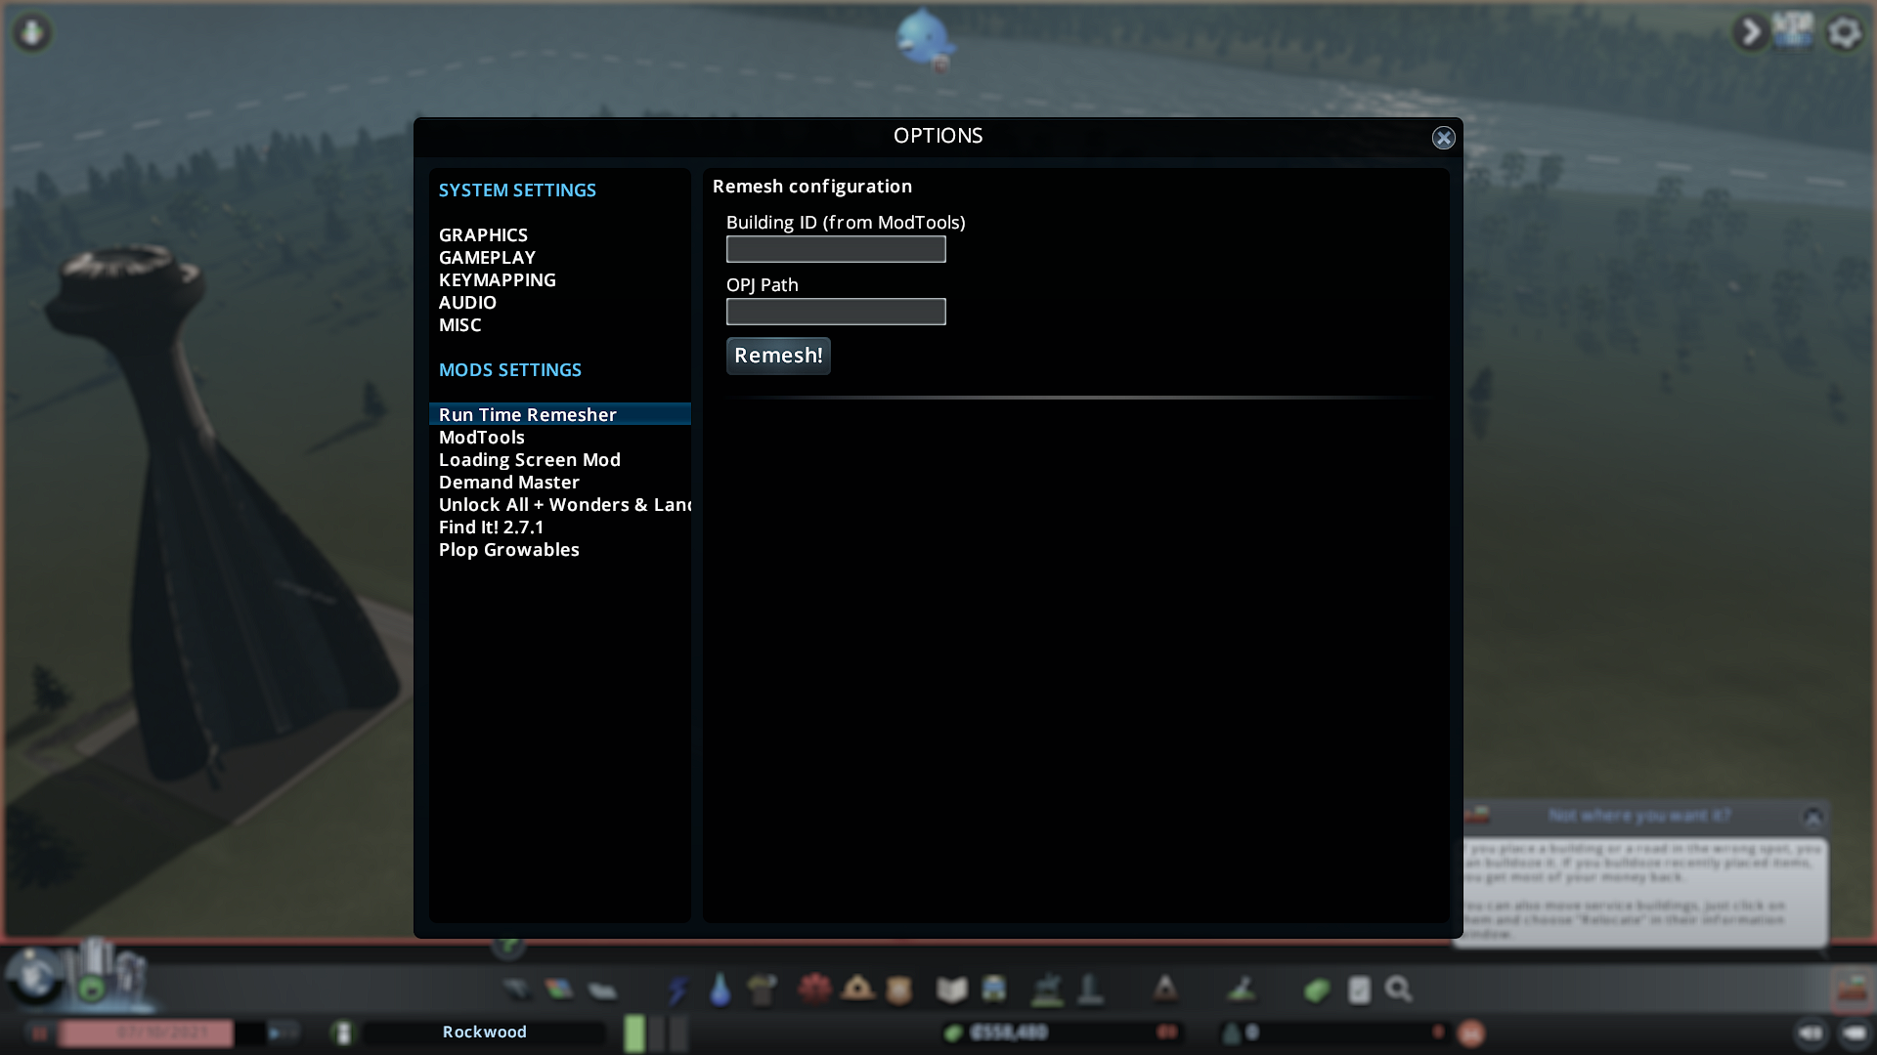Open the KEYMAPPING settings section
The image size is (1877, 1055).
tap(497, 279)
